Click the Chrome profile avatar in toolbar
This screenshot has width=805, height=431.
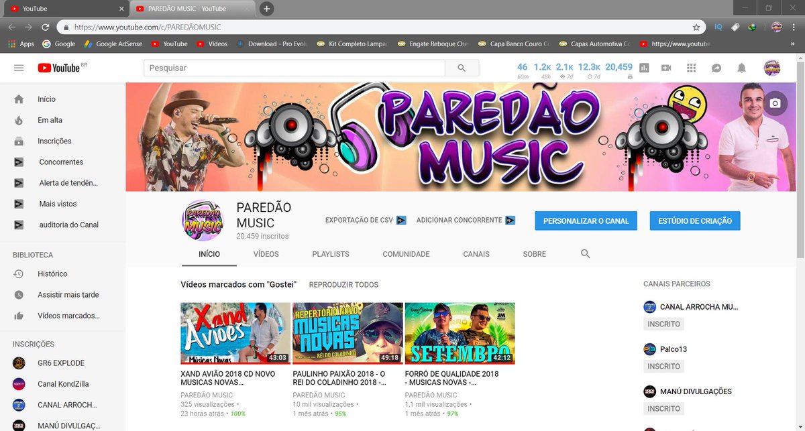777,27
